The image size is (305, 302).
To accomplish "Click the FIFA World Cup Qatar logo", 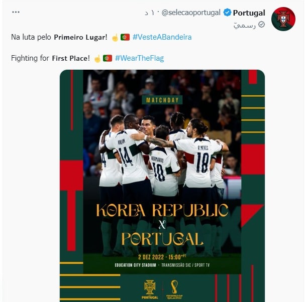I will coord(174,289).
